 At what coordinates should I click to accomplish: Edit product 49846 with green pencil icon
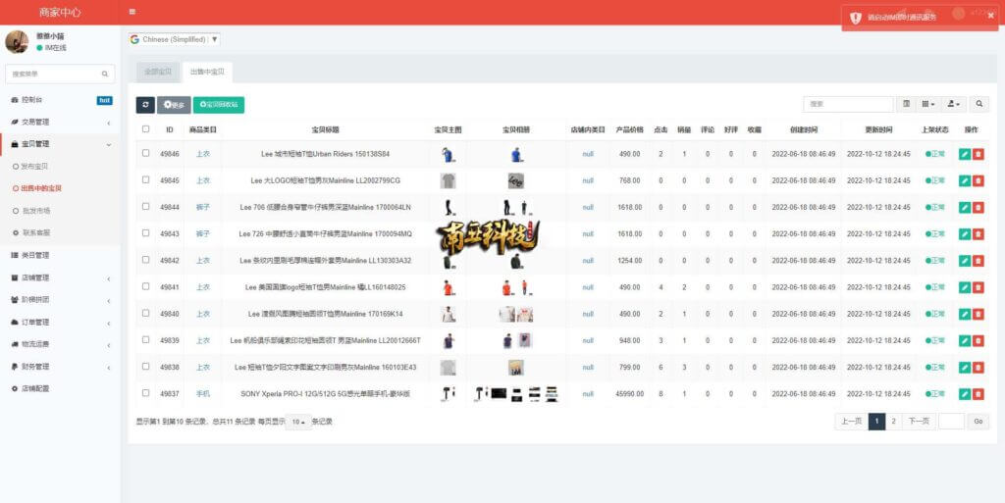(x=965, y=154)
